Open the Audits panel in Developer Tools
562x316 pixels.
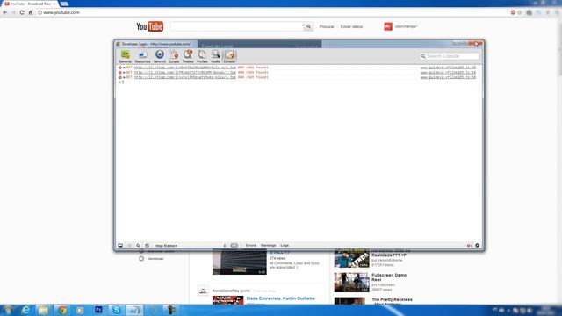pyautogui.click(x=215, y=56)
